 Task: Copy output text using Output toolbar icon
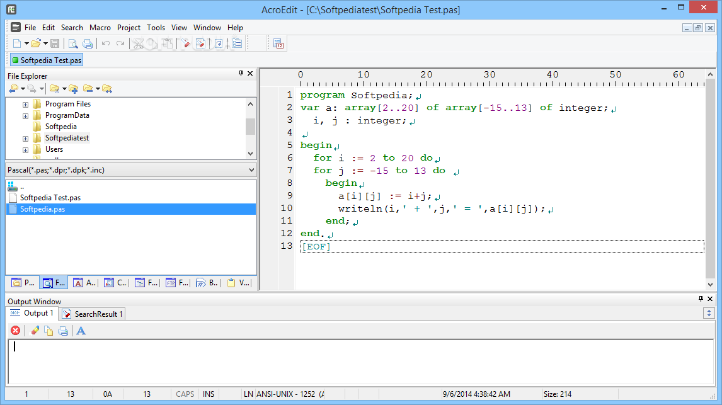(49, 331)
